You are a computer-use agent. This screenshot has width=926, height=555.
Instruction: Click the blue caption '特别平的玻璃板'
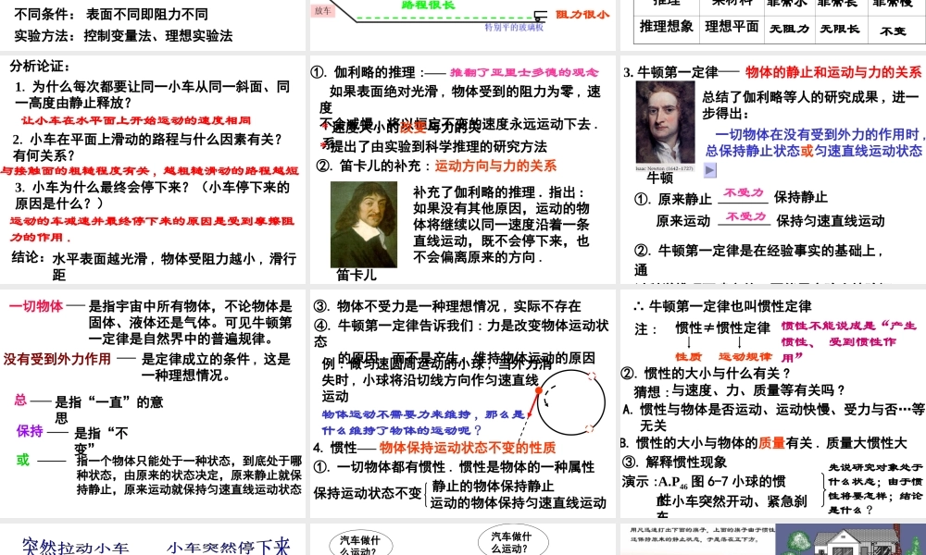pyautogui.click(x=514, y=27)
